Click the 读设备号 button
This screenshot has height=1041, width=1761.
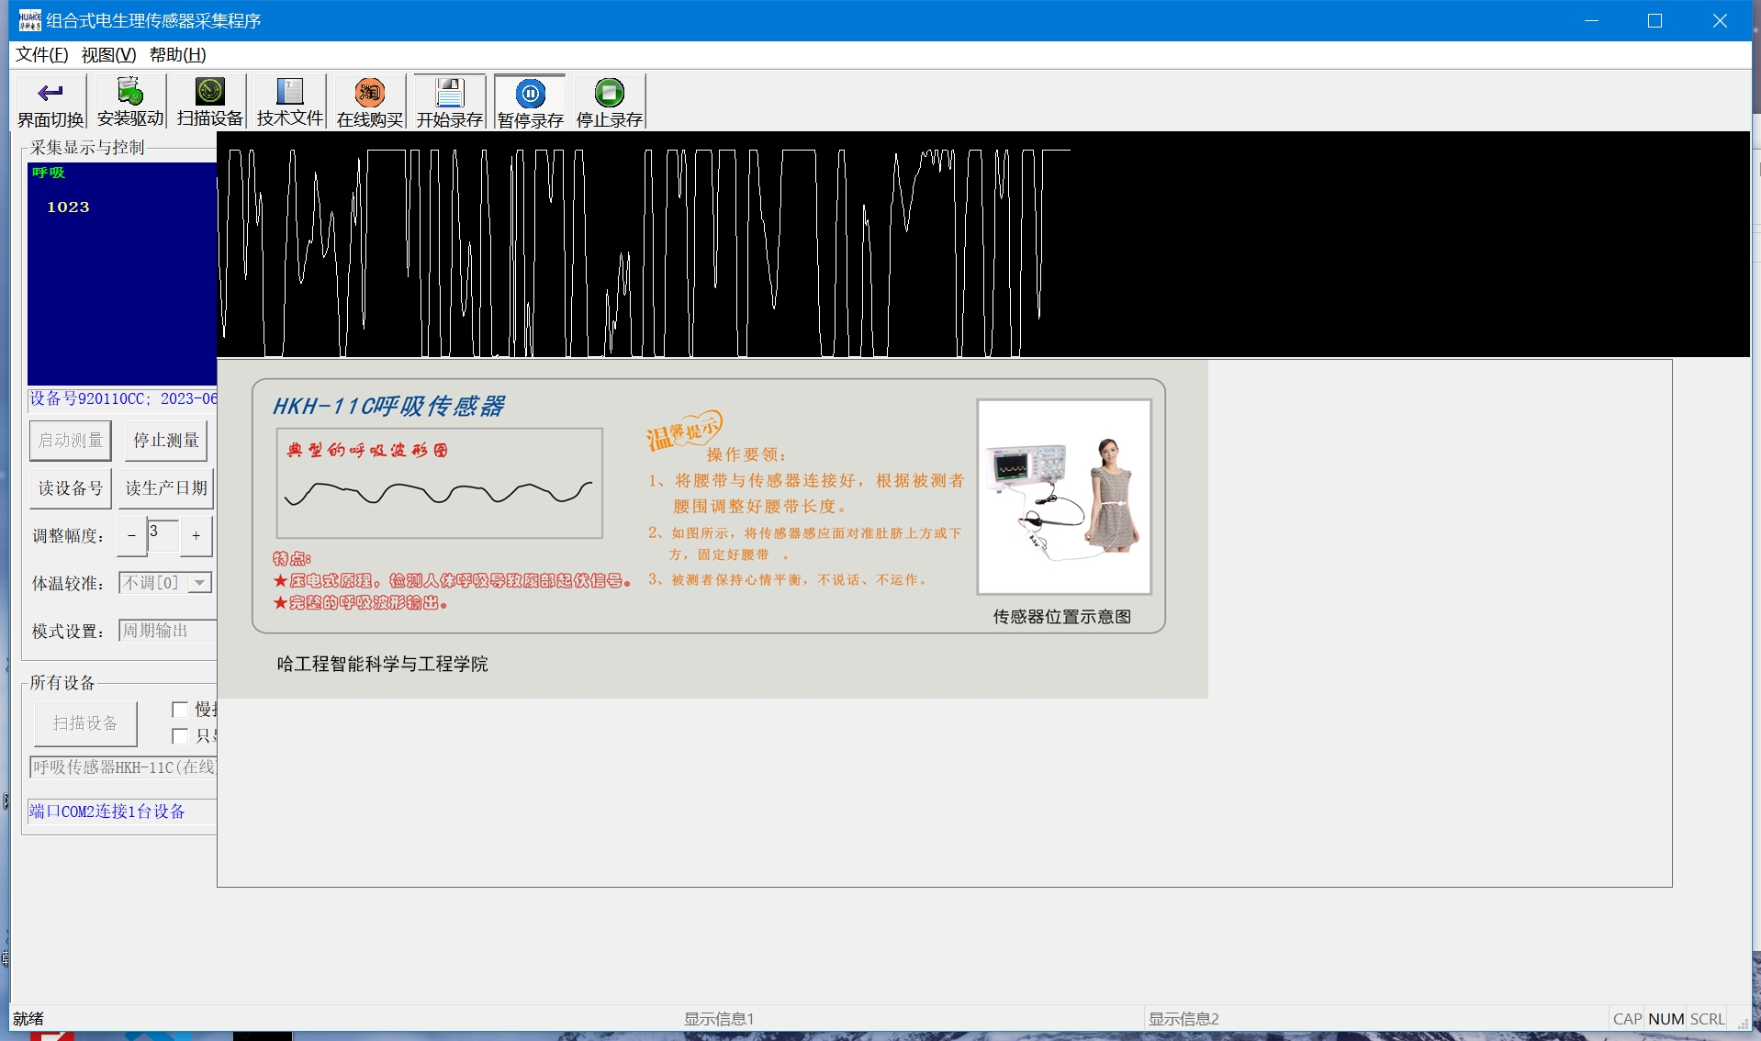click(71, 488)
